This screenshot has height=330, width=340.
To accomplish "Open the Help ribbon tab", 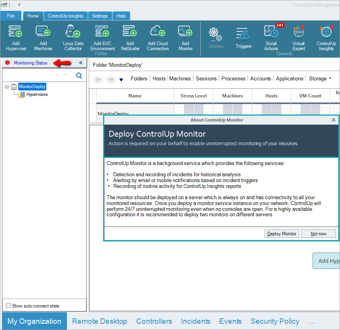I will pos(121,16).
